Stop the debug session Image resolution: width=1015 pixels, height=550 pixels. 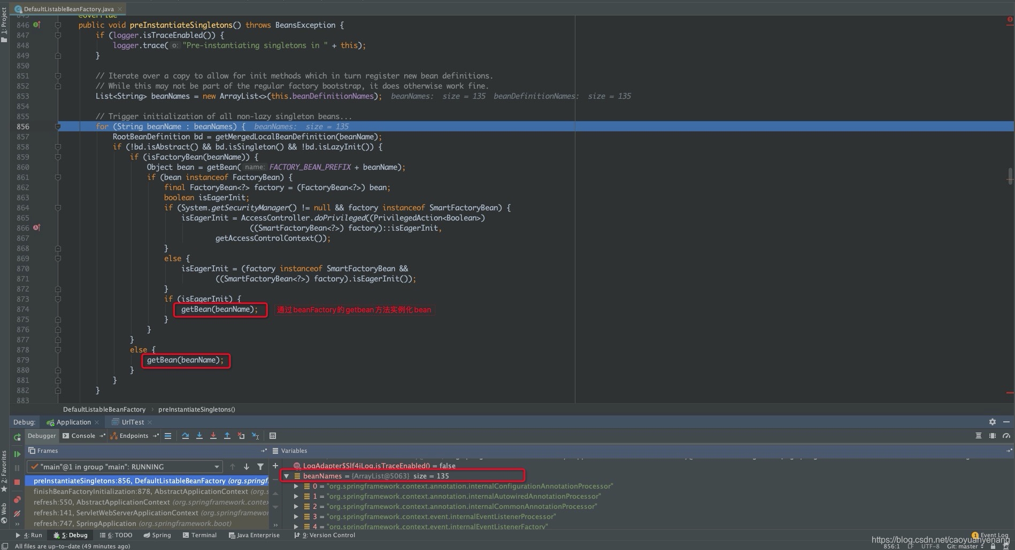(17, 482)
